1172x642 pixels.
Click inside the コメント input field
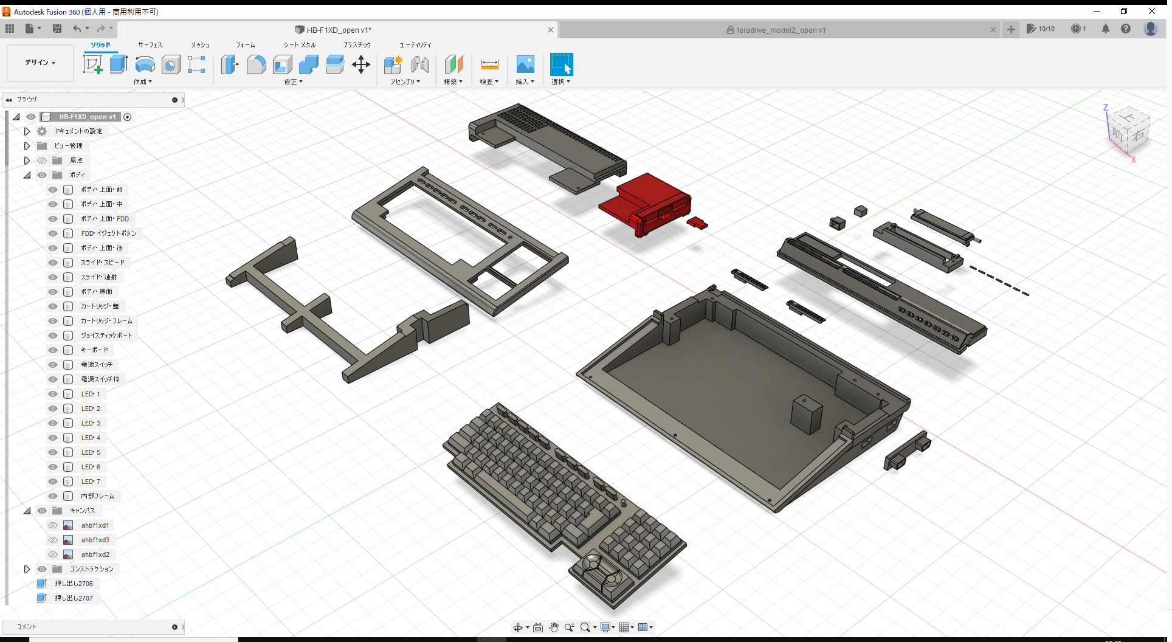pyautogui.click(x=91, y=626)
